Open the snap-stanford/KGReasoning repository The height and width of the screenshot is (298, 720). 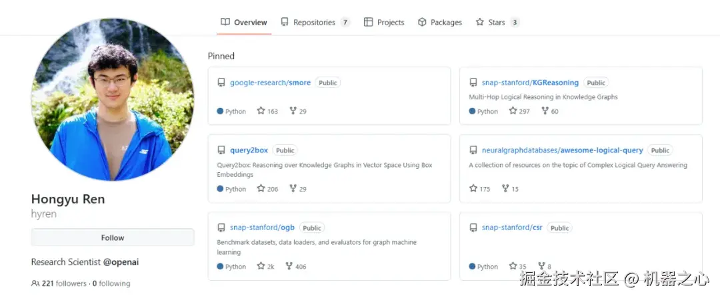click(x=530, y=82)
